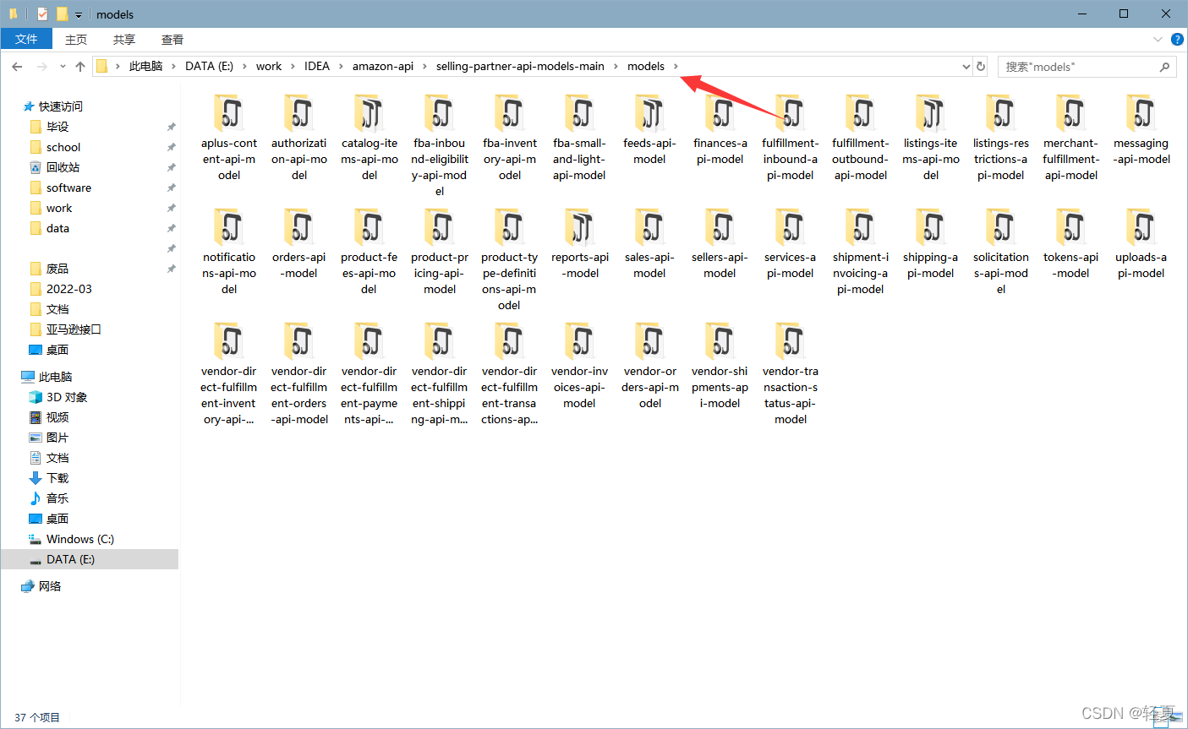1188x729 pixels.
Task: Open the vendor-invoices-api-model folder
Action: (x=580, y=365)
